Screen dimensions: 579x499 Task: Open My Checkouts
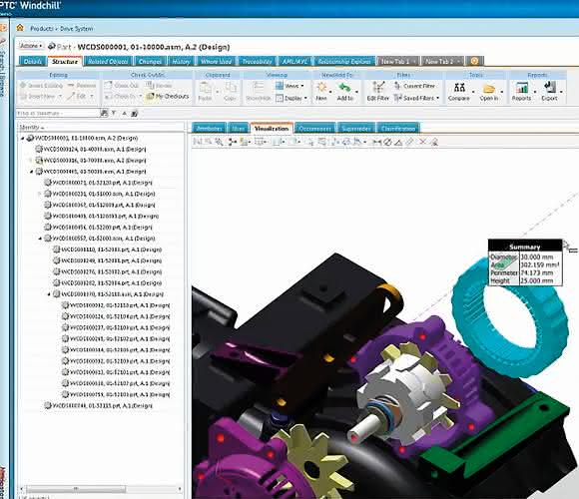[x=168, y=96]
